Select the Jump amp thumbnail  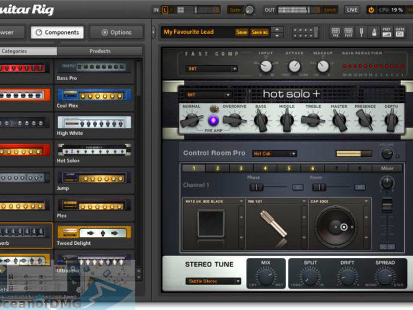[x=94, y=178]
